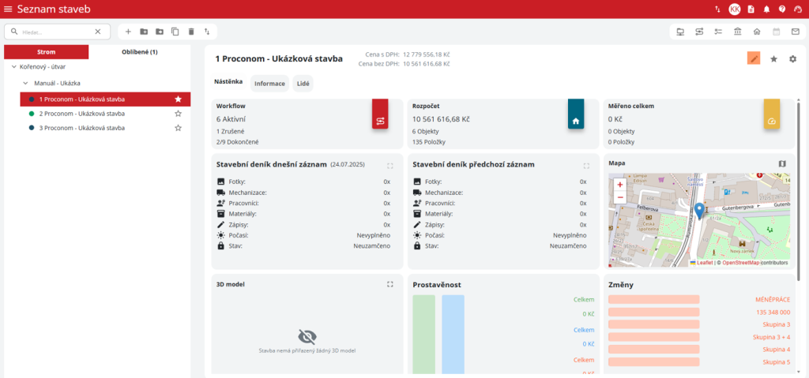Collapse the Manuál - Ukázka node

[25, 83]
